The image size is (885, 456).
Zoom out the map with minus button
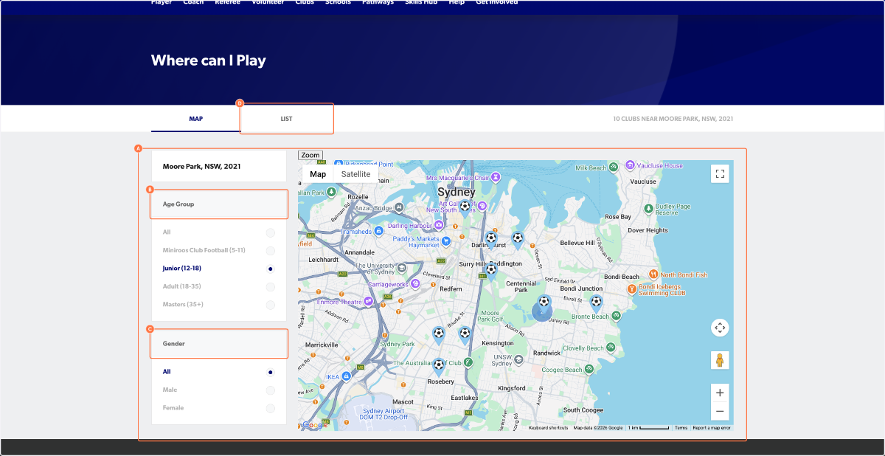[x=721, y=412]
